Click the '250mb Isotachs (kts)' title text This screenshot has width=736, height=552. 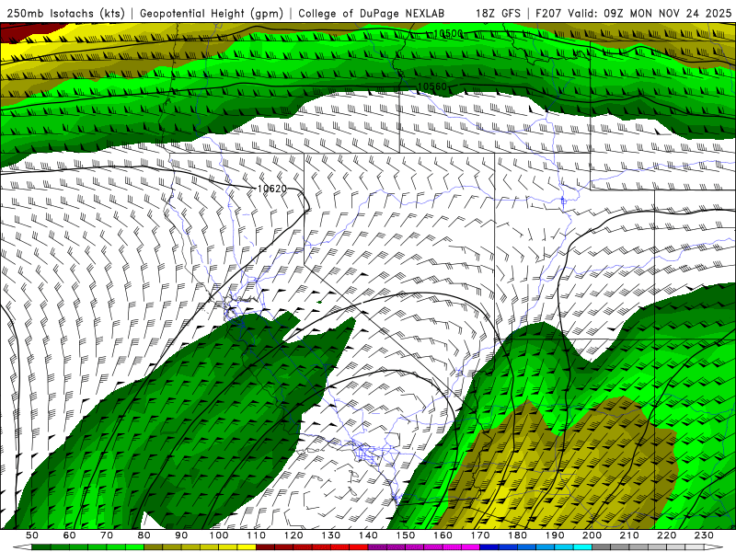click(x=66, y=13)
